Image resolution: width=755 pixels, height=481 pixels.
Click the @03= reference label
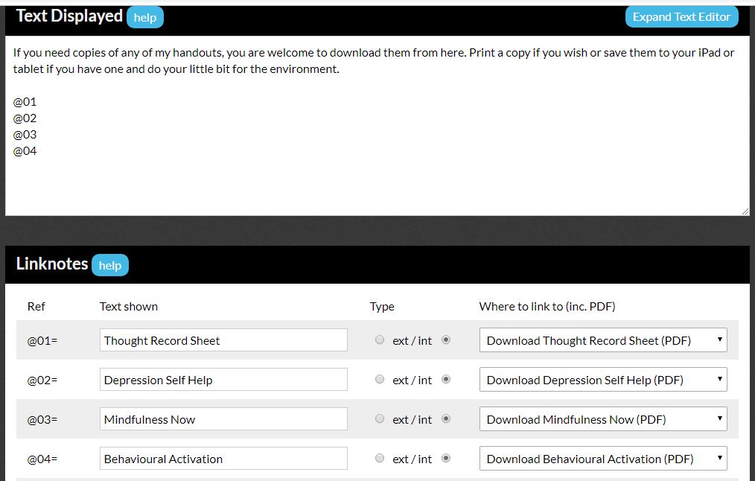click(x=42, y=420)
